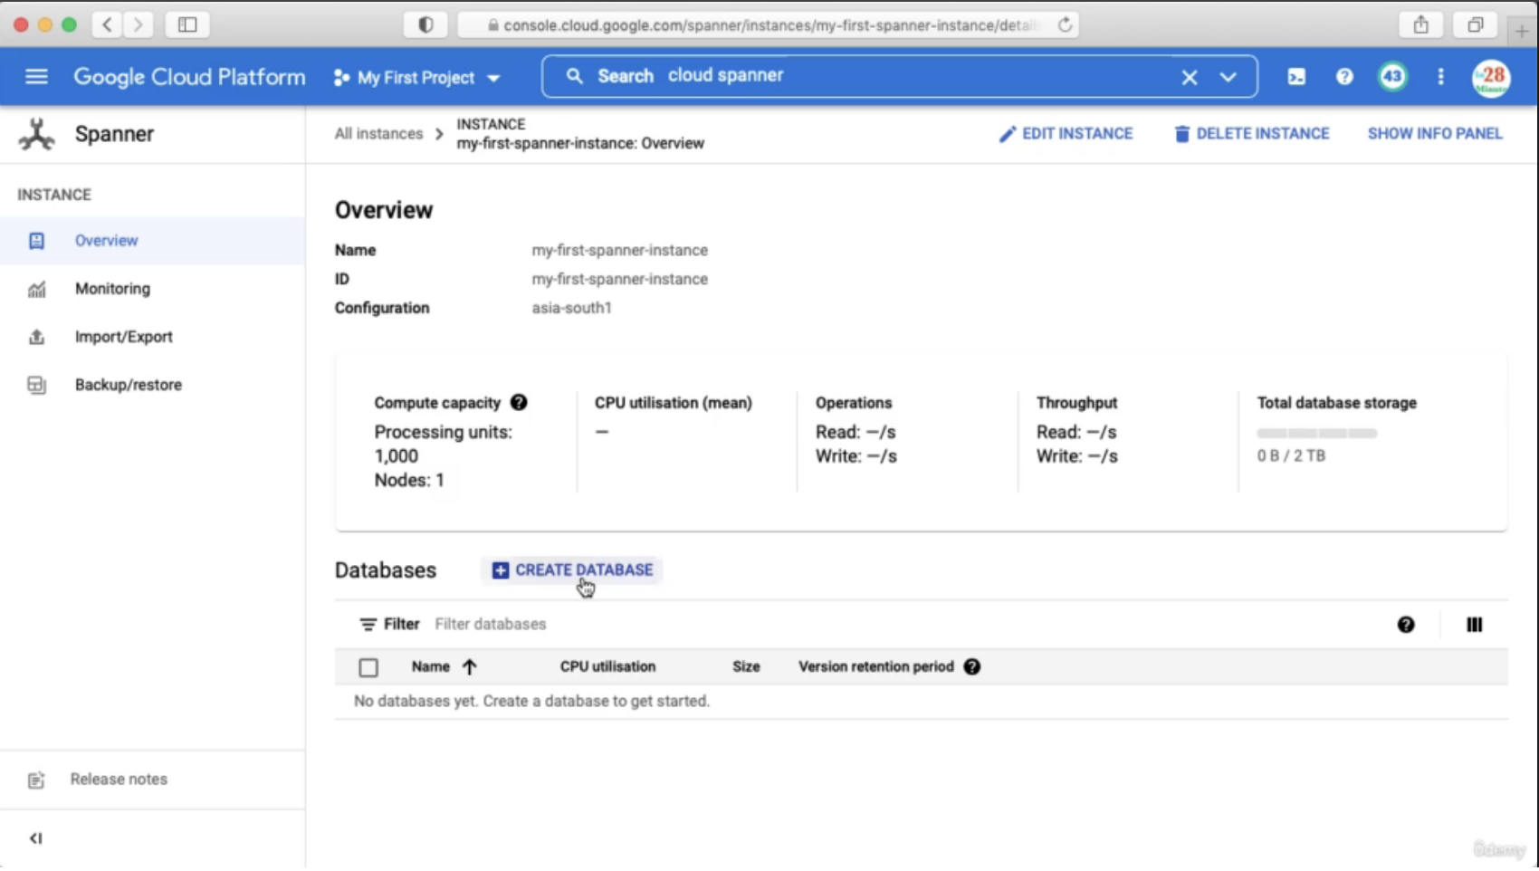Click the Safari share button
Image resolution: width=1539 pixels, height=871 pixels.
click(1420, 24)
